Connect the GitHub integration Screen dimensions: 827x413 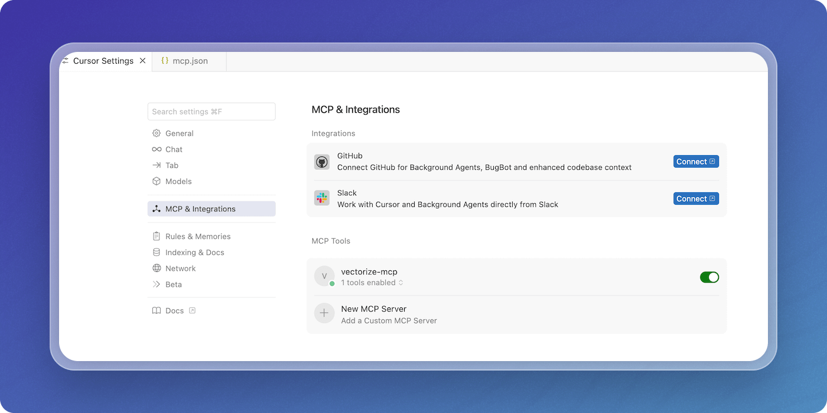pos(696,162)
